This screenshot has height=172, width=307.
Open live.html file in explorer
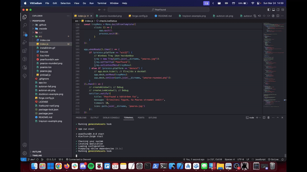point(51,55)
